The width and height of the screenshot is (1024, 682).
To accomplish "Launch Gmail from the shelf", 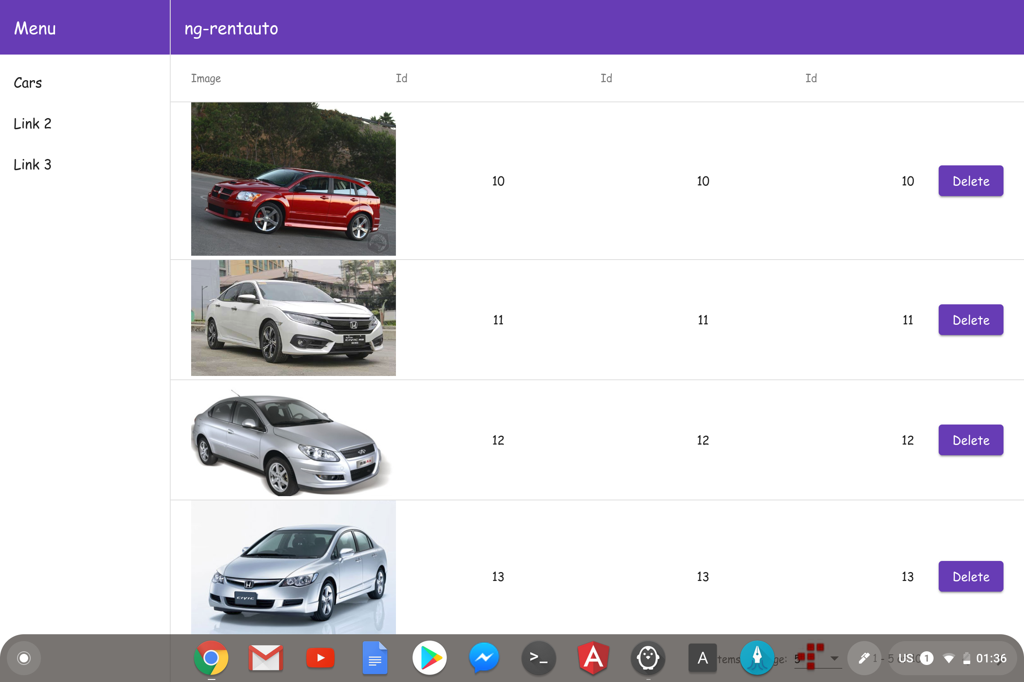I will click(265, 658).
